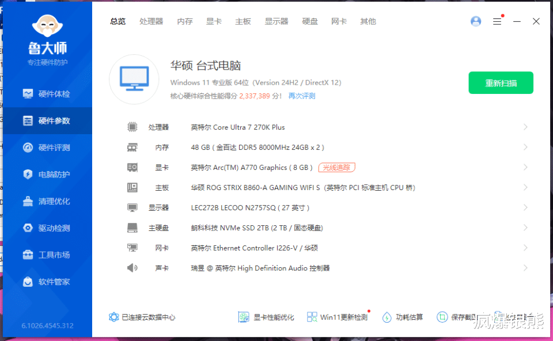Minimize the 鲁大师 window
The height and width of the screenshot is (341, 553).
[x=517, y=21]
